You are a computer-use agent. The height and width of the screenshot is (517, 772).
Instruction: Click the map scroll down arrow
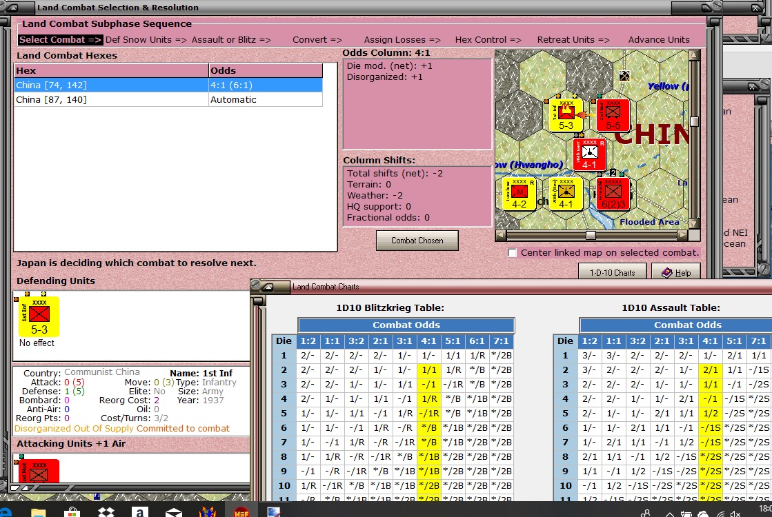point(694,224)
